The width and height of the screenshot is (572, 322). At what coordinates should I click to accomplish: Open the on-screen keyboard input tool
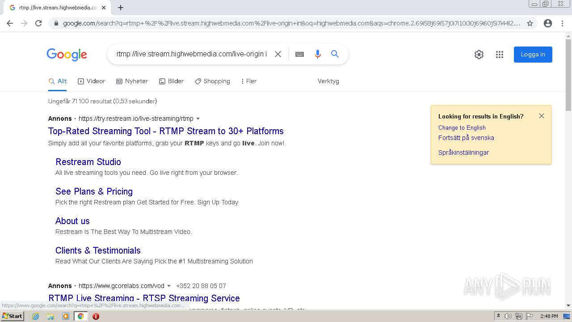point(299,54)
